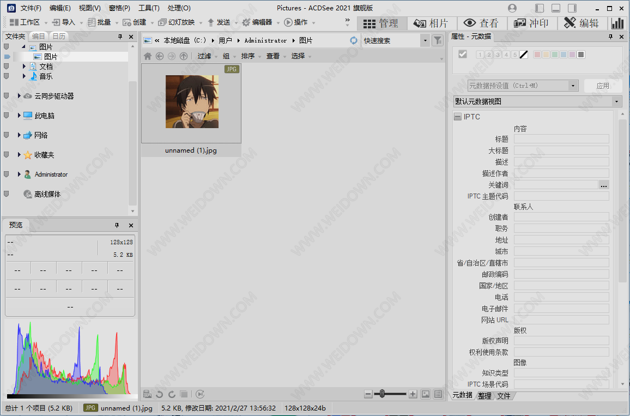Switch to the 编目 tab
Image resolution: width=630 pixels, height=416 pixels.
coord(39,36)
